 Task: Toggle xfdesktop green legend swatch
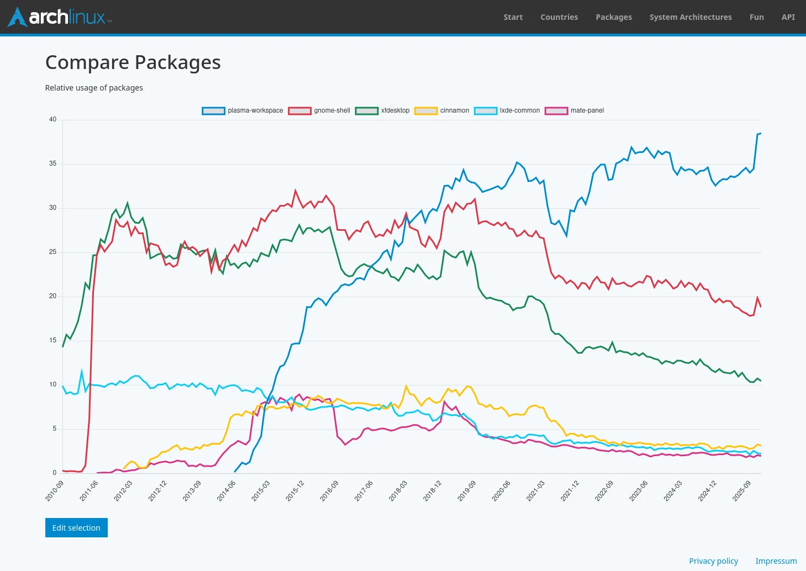366,110
